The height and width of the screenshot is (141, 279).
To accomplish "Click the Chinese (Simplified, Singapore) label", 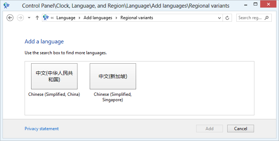I will 113,97.
